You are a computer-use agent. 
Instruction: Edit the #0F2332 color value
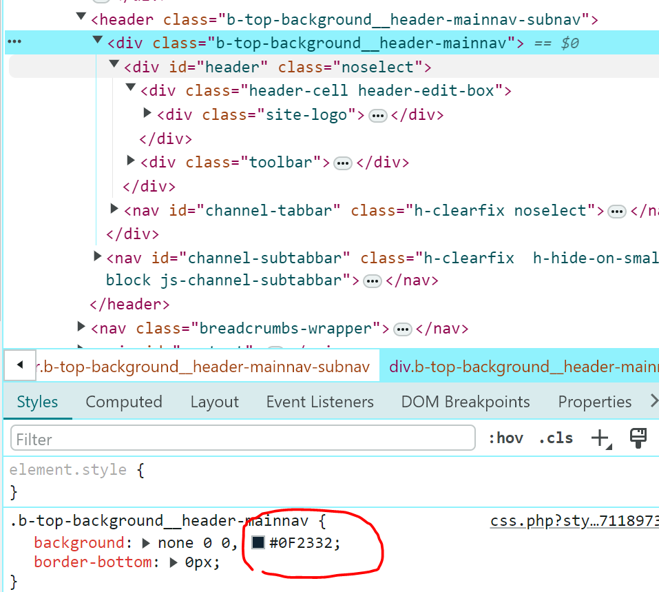click(x=302, y=543)
